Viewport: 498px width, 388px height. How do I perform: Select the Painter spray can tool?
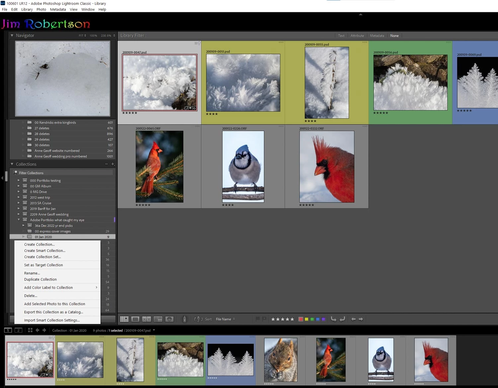185,319
